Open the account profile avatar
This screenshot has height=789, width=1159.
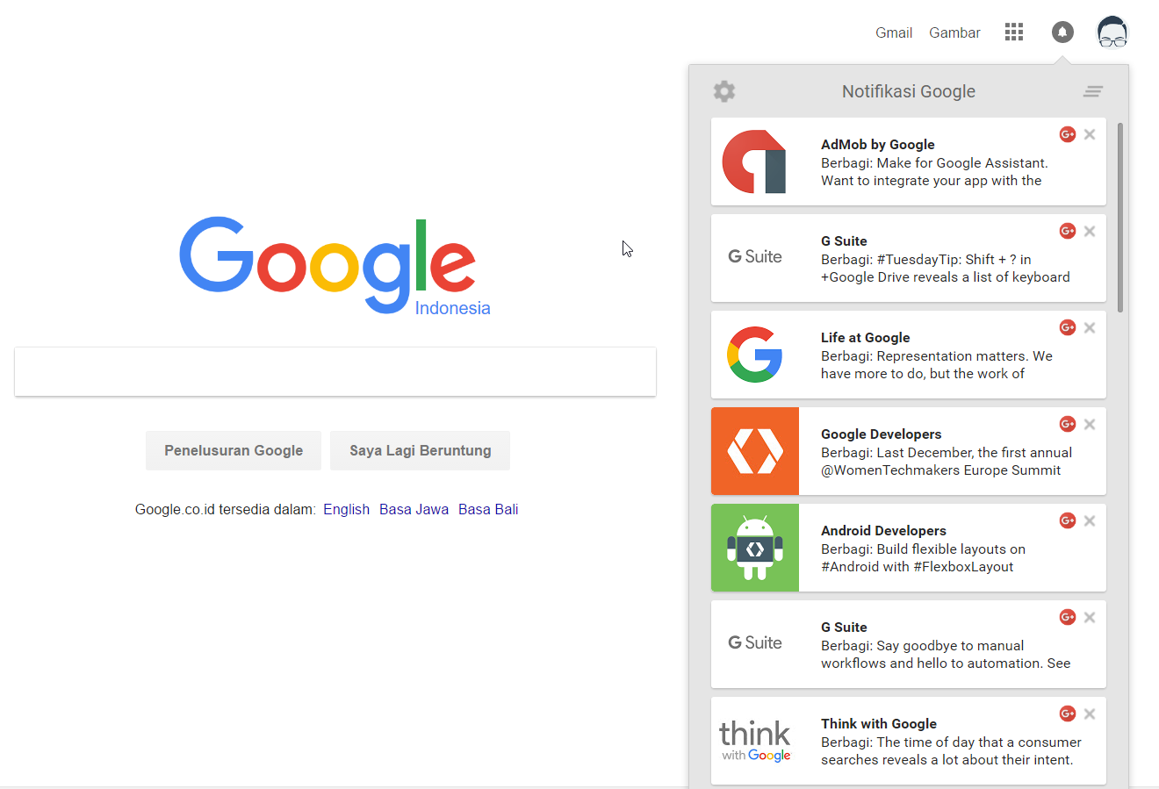coord(1112,32)
